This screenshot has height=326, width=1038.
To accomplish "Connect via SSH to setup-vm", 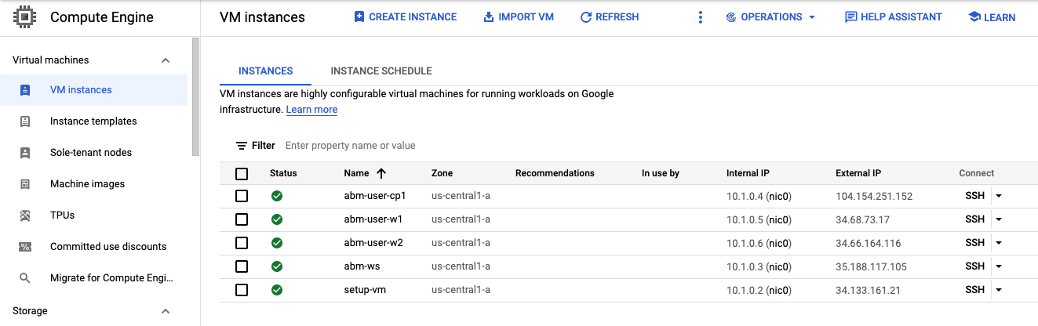I will click(974, 290).
